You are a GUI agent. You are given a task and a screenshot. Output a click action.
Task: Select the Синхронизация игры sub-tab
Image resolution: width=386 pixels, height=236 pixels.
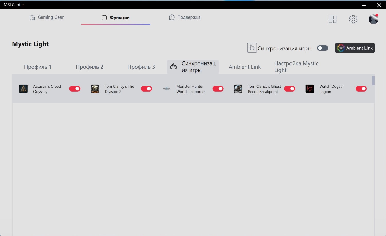click(x=193, y=67)
